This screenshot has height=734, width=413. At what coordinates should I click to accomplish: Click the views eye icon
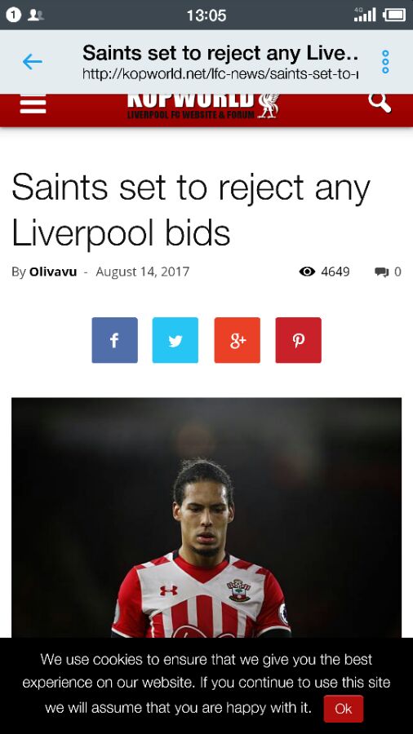tap(307, 272)
